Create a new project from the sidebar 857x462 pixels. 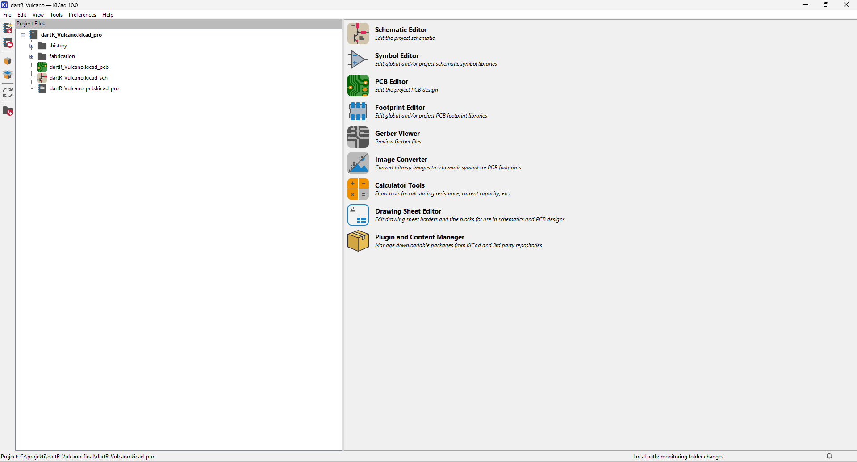[x=8, y=28]
